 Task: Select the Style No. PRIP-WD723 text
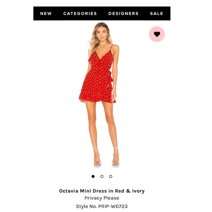coord(102,206)
